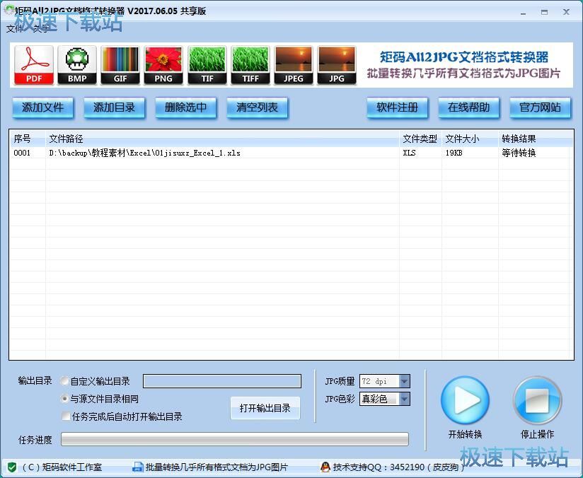Viewport: 583px width, 478px height.
Task: Select the 自定义输出目录 radio option
Action: point(64,380)
